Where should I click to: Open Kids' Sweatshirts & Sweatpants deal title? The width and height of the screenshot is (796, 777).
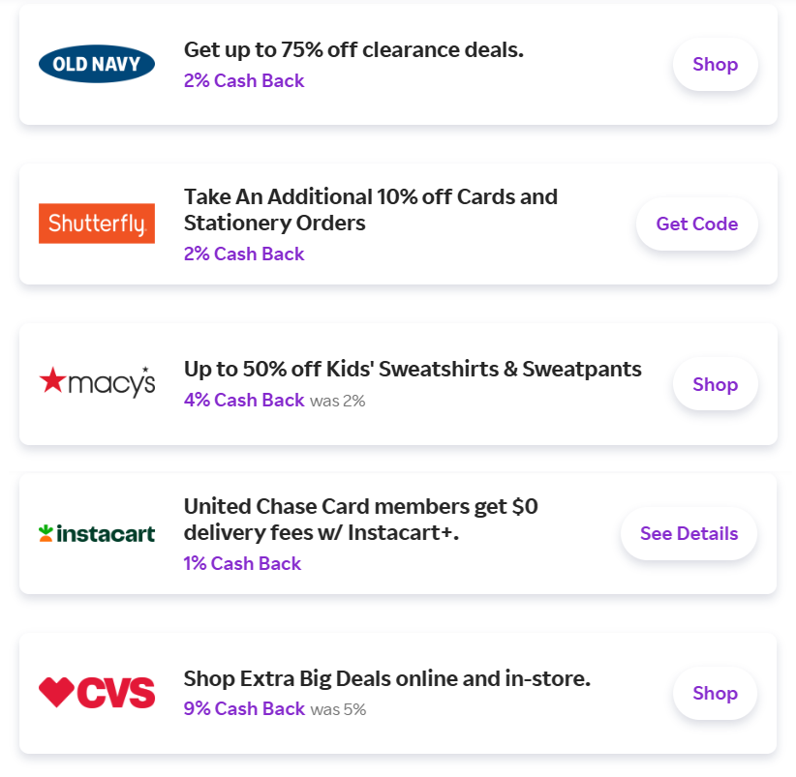coord(413,369)
